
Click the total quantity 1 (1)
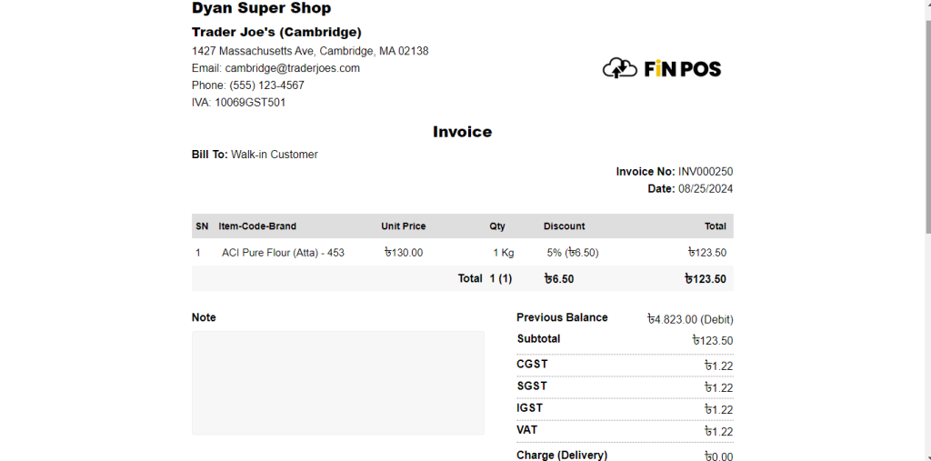click(x=501, y=278)
